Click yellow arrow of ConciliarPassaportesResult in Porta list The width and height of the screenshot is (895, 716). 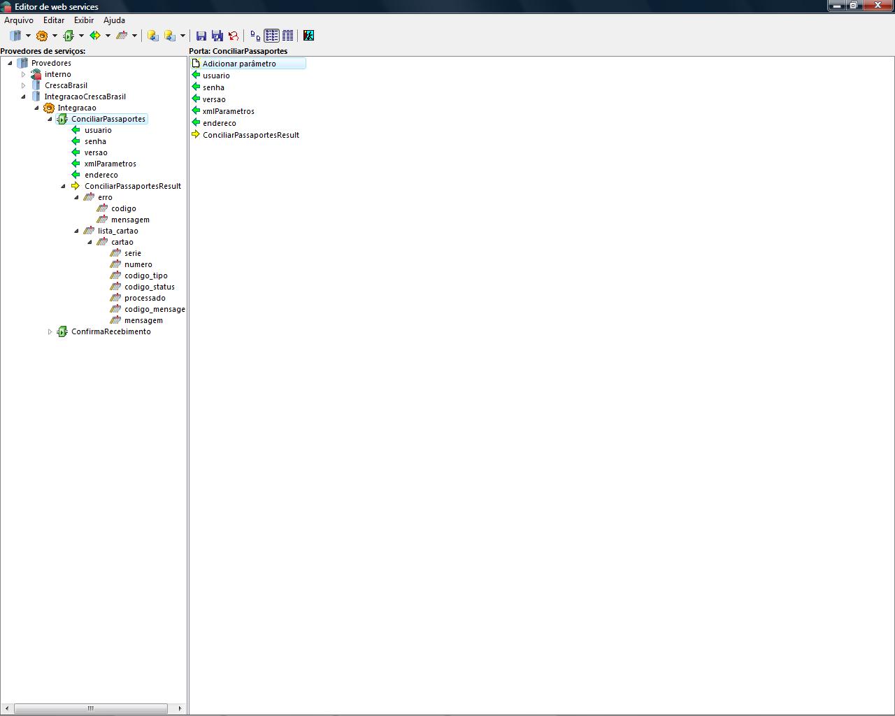click(196, 135)
